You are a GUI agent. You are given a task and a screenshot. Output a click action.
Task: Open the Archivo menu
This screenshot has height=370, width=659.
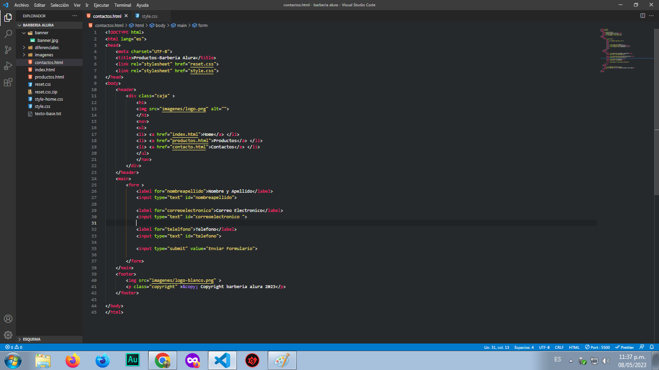point(22,5)
